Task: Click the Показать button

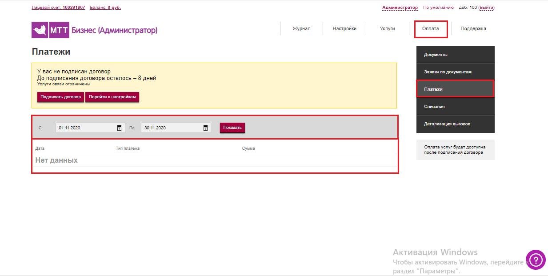Action: click(232, 128)
